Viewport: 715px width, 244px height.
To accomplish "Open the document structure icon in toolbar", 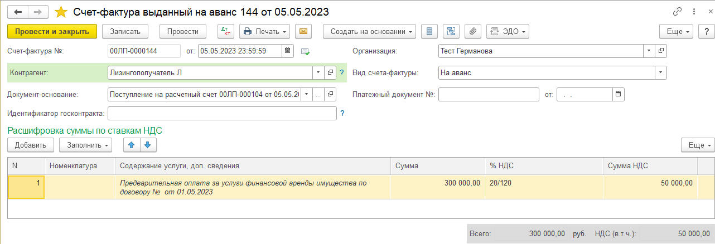I will (451, 31).
